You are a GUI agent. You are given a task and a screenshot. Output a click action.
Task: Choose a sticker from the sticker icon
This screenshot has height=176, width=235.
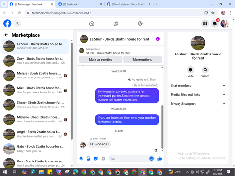[x=96, y=159]
